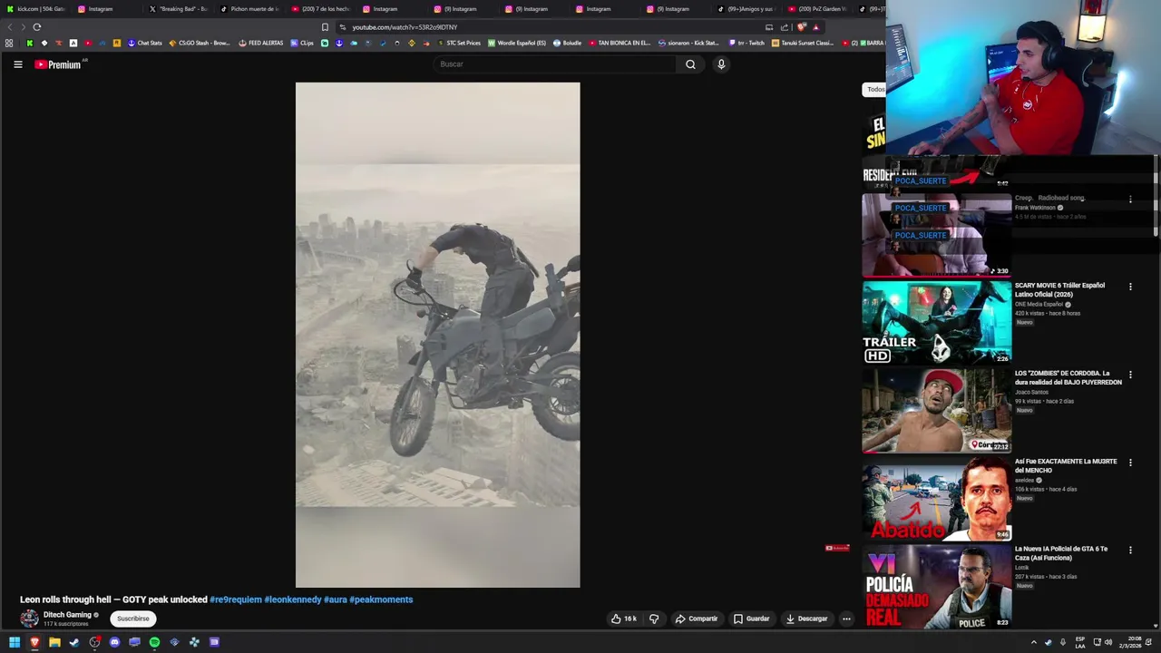
Task: Open options for GTA 6 police video
Action: coord(1130,551)
